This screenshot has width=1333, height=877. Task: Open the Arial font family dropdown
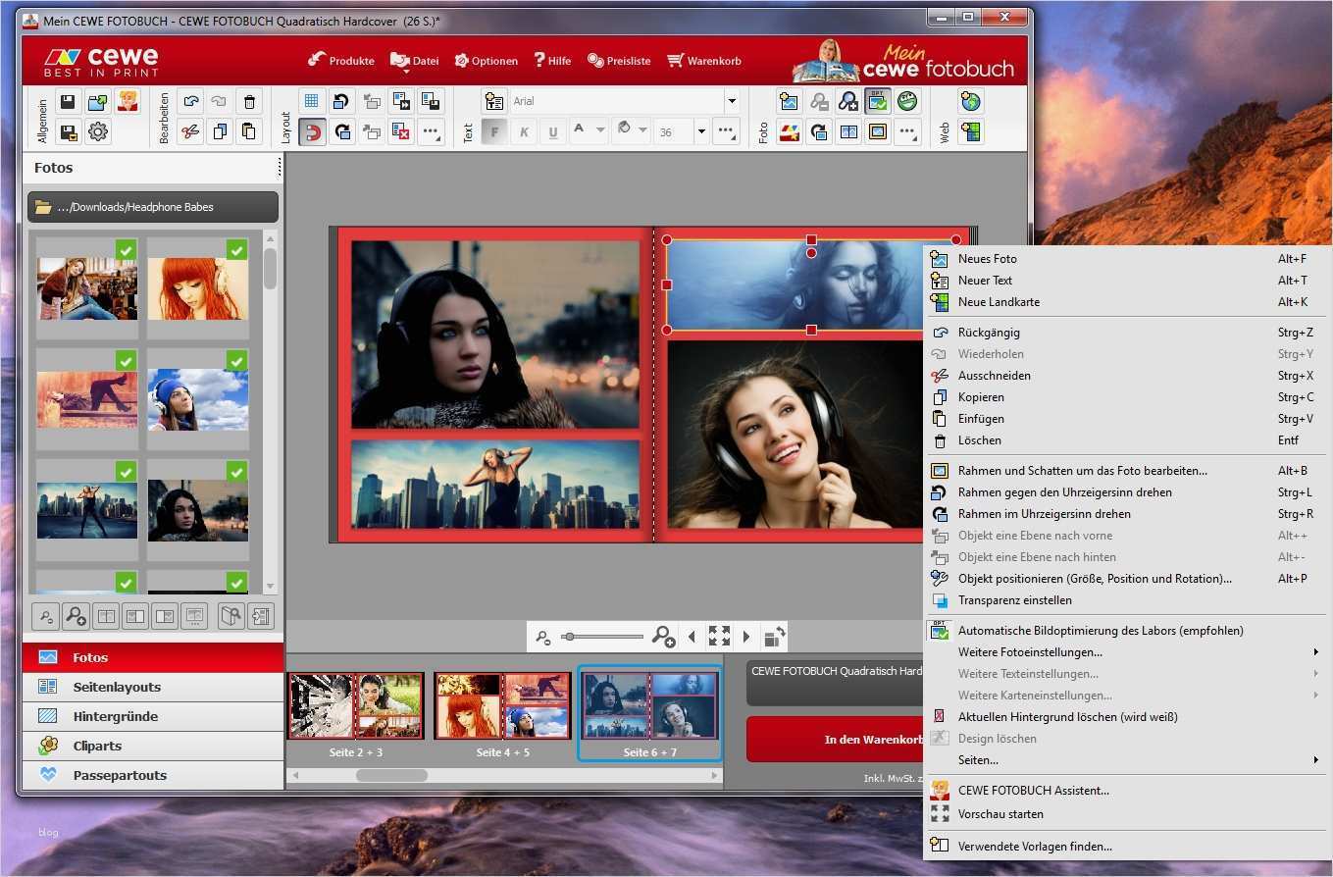731,102
